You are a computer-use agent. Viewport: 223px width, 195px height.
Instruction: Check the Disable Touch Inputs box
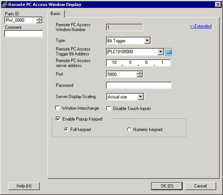pyautogui.click(x=108, y=108)
